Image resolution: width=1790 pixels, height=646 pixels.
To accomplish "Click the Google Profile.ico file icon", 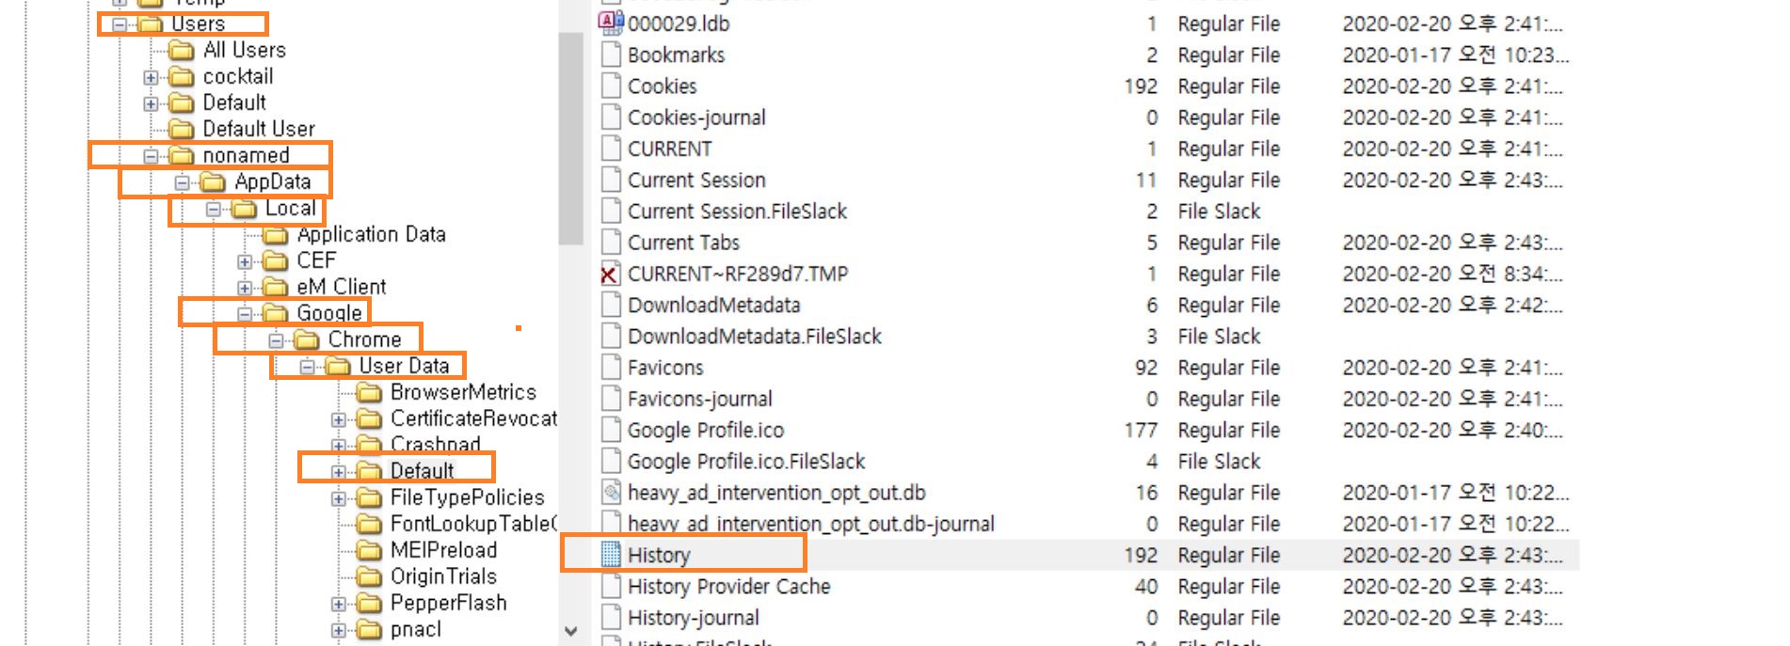I will [x=611, y=430].
